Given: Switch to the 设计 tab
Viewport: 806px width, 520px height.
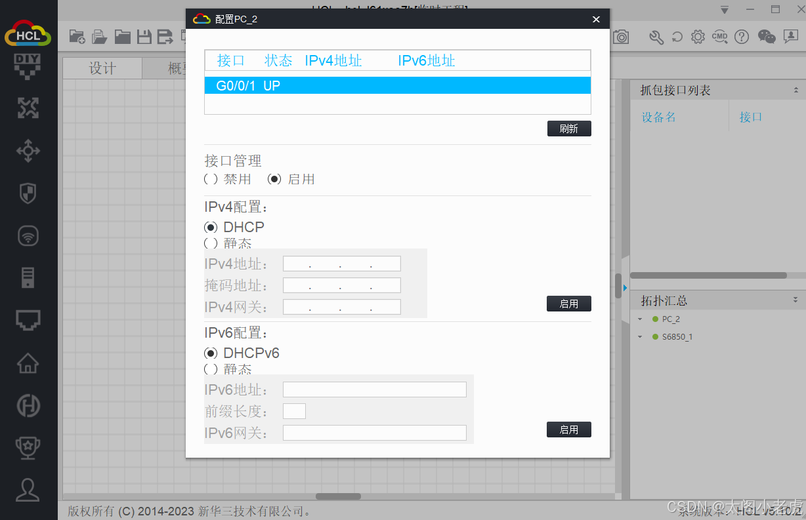Looking at the screenshot, I should click(x=102, y=69).
